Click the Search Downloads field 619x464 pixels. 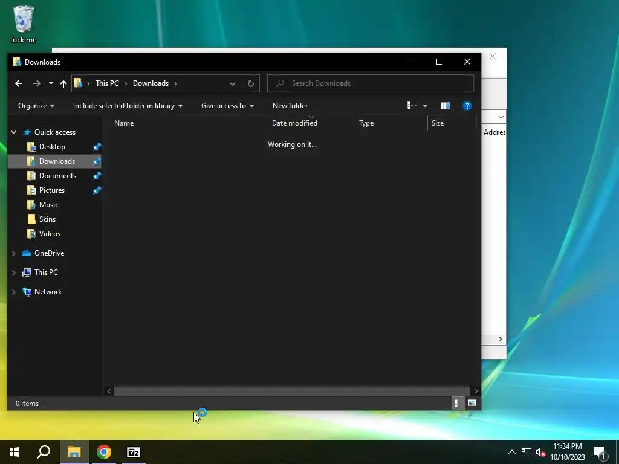pos(371,83)
